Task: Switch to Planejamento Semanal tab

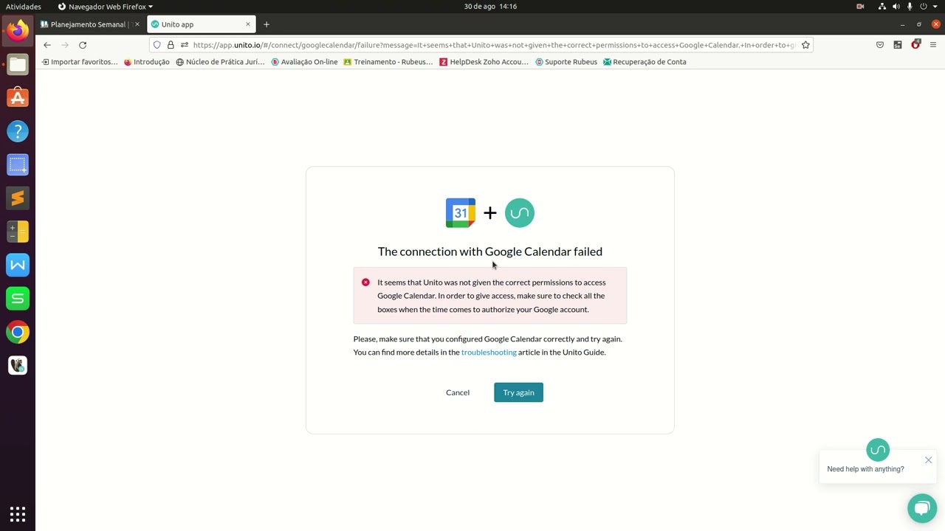Action: click(x=90, y=24)
